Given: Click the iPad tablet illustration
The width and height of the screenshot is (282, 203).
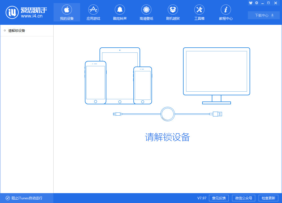Looking at the screenshot, I should (x=120, y=56).
